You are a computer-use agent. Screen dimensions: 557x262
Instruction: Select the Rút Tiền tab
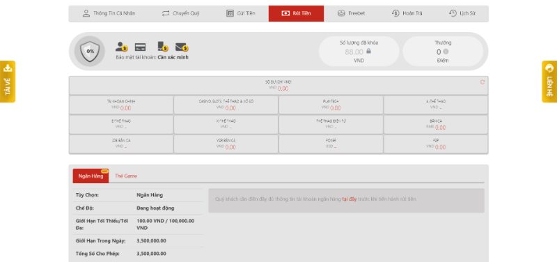coord(296,13)
